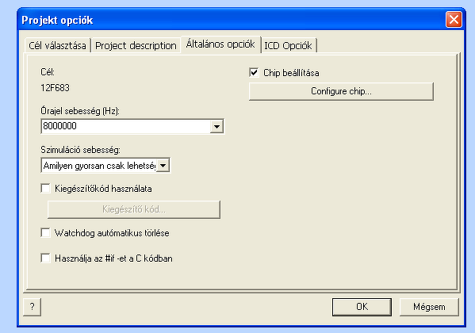Cancel with the Mégsem button
475x333 pixels.
pos(429,307)
